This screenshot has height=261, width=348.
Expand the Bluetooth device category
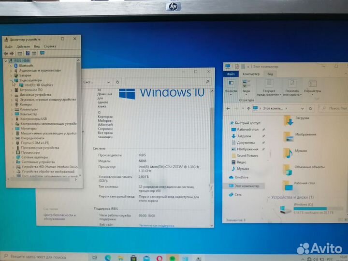click(11, 65)
